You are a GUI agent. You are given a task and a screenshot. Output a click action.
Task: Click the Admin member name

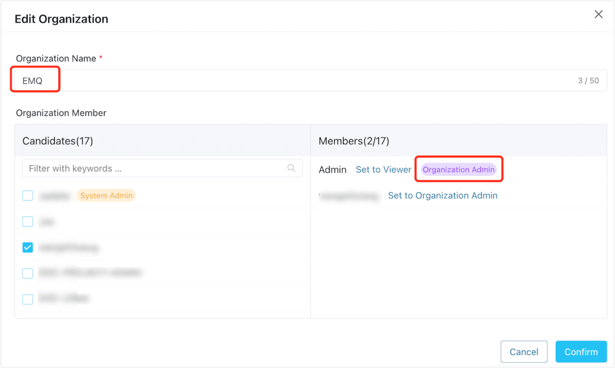tap(332, 170)
